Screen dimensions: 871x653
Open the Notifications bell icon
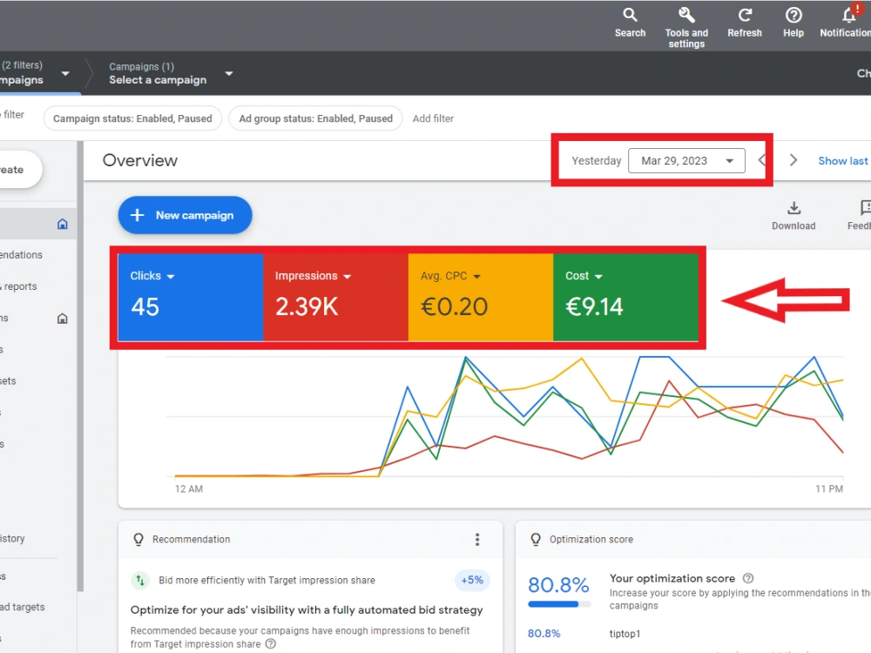coord(849,15)
